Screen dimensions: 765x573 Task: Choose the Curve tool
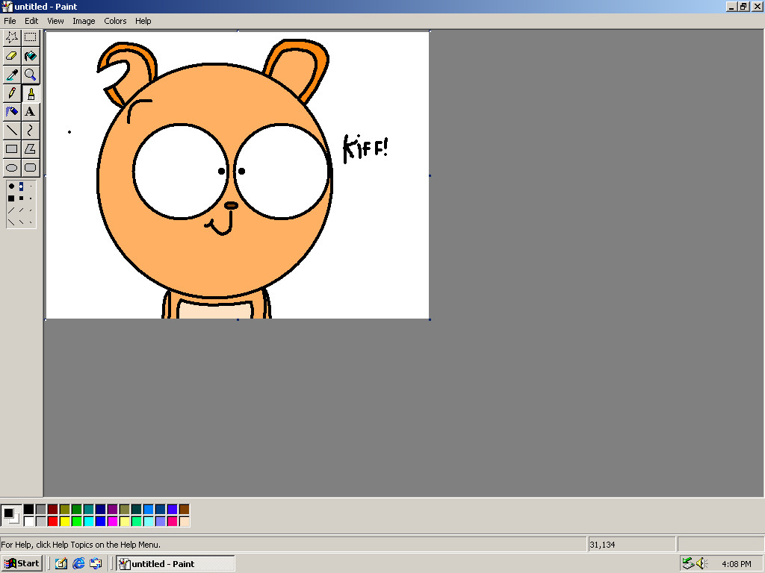tap(30, 130)
